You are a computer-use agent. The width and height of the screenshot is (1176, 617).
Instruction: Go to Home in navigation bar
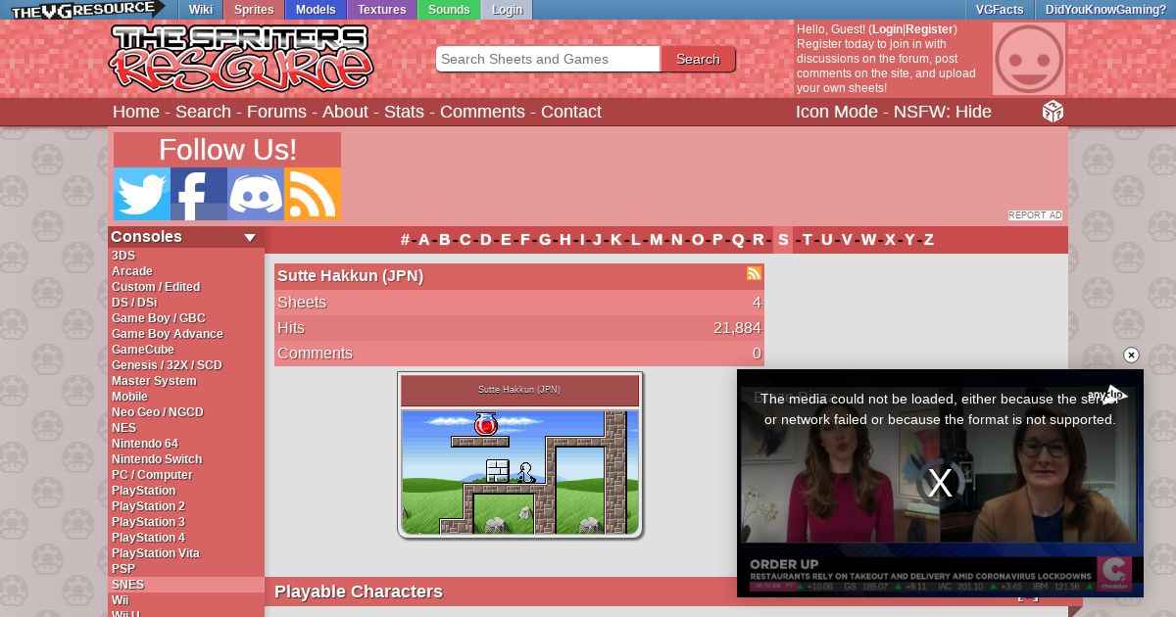pos(136,112)
